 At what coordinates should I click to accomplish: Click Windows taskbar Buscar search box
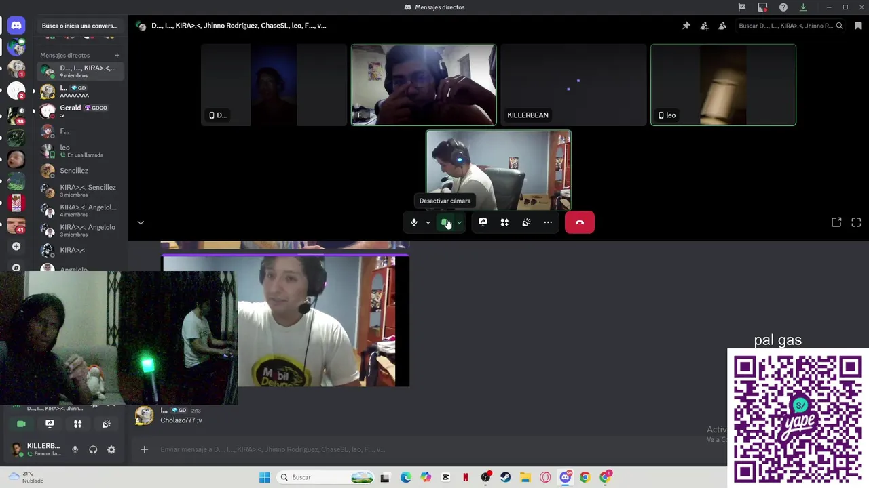(x=326, y=477)
